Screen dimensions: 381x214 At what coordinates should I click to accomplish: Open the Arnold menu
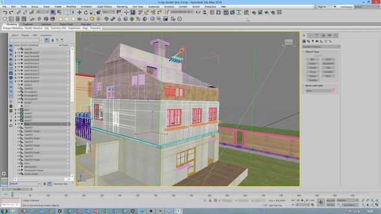tap(196, 7)
